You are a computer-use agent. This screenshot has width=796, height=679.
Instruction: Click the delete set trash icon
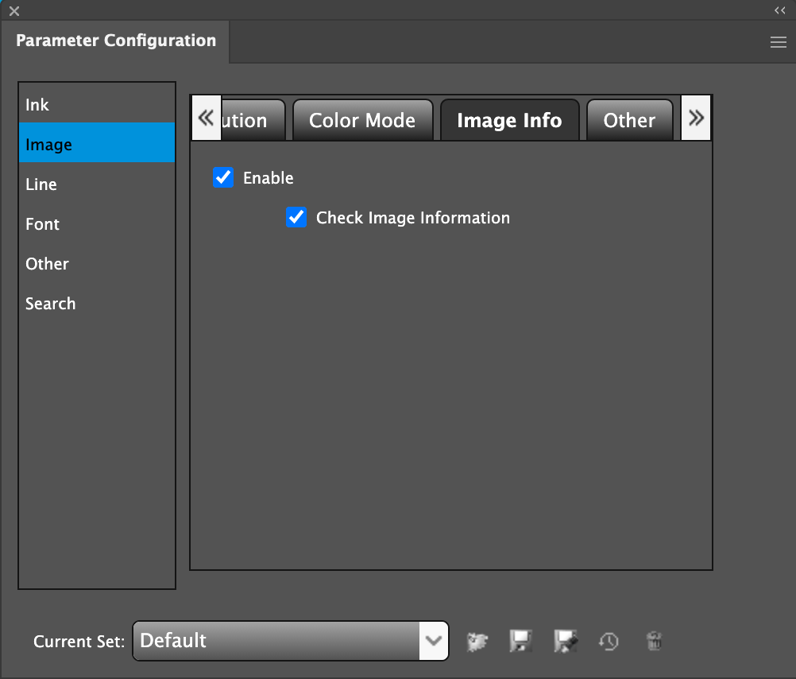pyautogui.click(x=654, y=641)
